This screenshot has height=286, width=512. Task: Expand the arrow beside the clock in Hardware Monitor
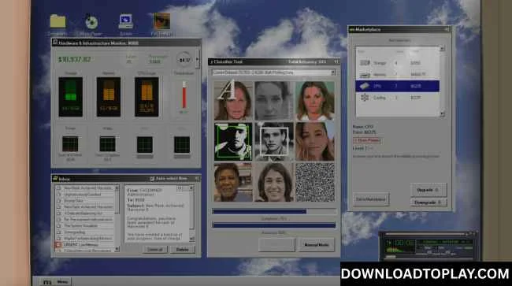click(197, 59)
